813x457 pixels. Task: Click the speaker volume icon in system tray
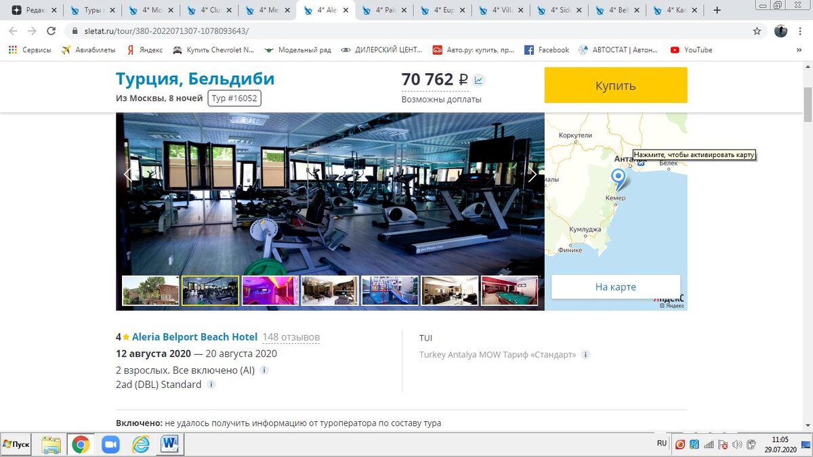tap(738, 444)
